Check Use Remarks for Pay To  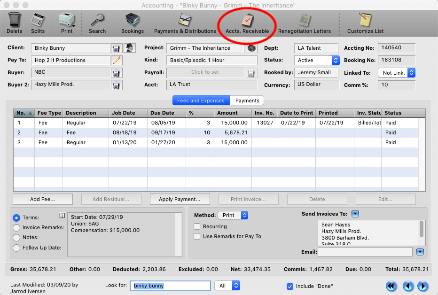coord(197,236)
